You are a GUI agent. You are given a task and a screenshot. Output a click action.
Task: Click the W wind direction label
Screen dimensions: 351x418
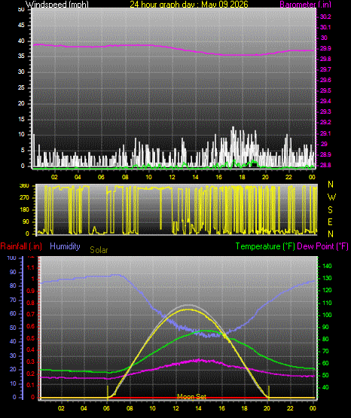(331, 197)
